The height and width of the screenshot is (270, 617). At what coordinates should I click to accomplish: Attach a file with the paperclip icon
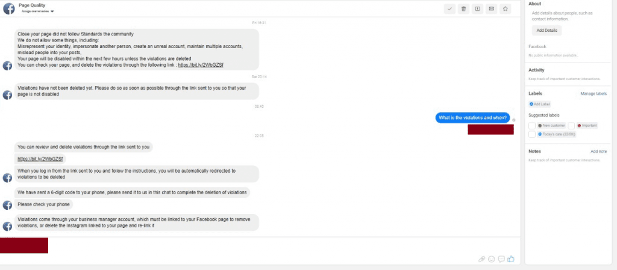(481, 259)
